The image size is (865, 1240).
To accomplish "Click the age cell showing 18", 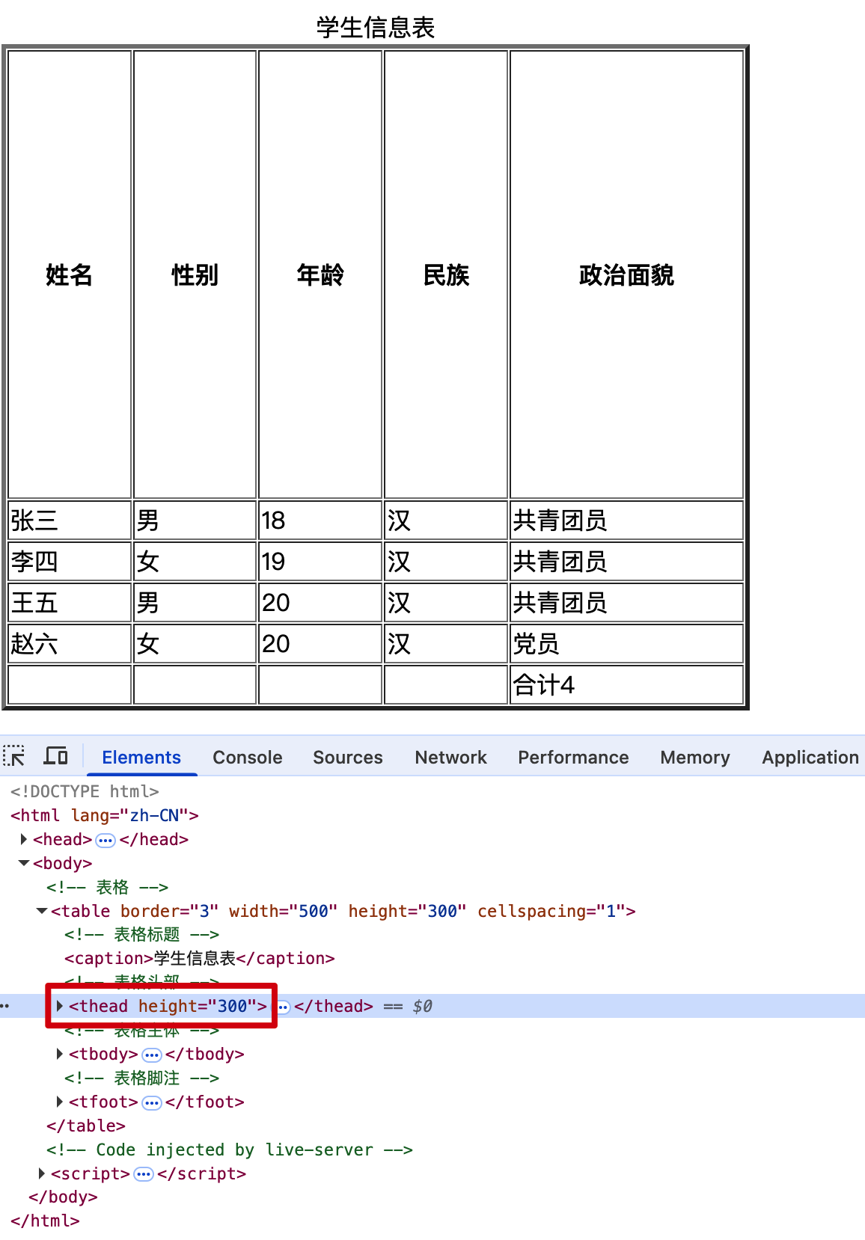I will 320,521.
